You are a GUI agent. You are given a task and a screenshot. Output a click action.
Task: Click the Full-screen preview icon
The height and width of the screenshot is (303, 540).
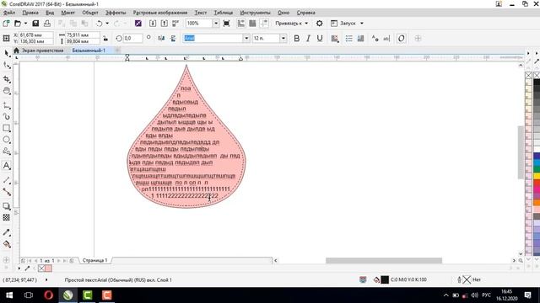click(x=226, y=24)
